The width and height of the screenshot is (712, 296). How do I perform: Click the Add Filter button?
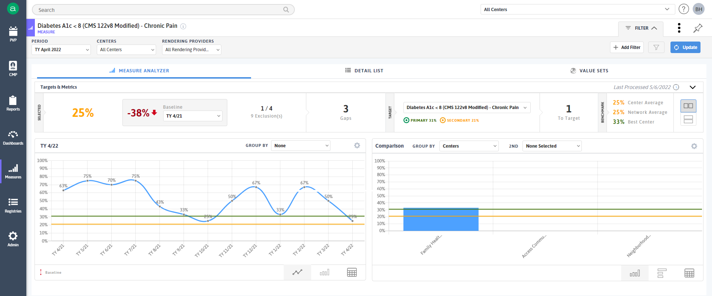(x=627, y=47)
